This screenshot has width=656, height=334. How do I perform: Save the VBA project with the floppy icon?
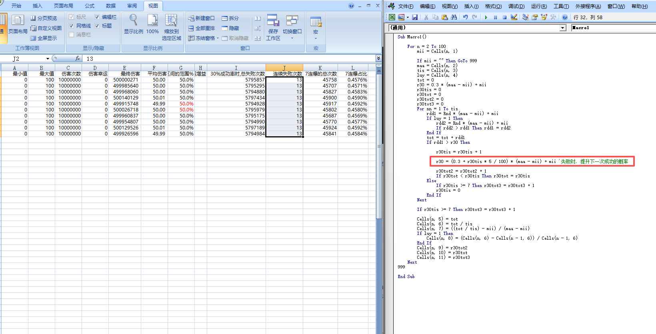[415, 17]
